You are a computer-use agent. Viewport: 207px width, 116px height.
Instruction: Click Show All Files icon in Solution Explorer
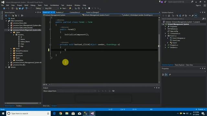coord(186,16)
